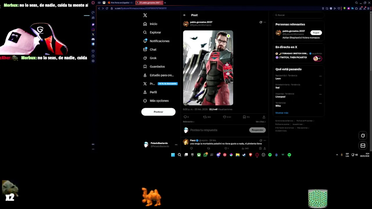Viewport: 372px width, 209px height.
Task: Open more options for Miku trend
Action: [x=320, y=103]
